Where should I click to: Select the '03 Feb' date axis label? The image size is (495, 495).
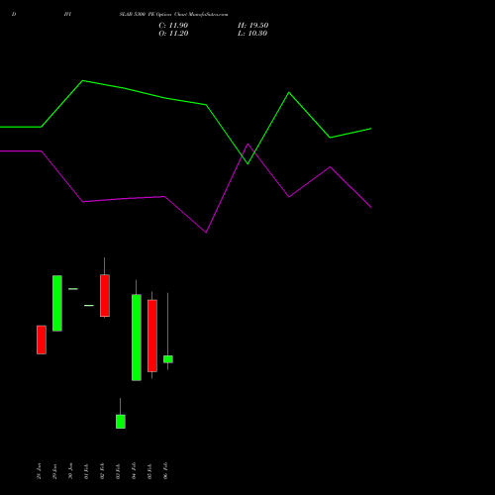pos(118,471)
